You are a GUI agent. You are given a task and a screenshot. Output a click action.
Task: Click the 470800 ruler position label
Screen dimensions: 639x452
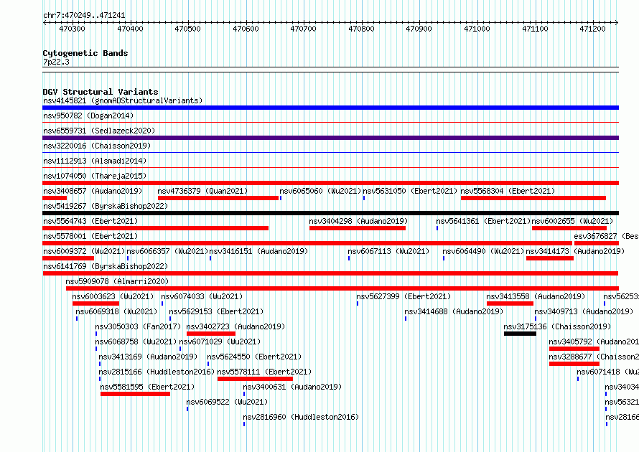(x=361, y=29)
